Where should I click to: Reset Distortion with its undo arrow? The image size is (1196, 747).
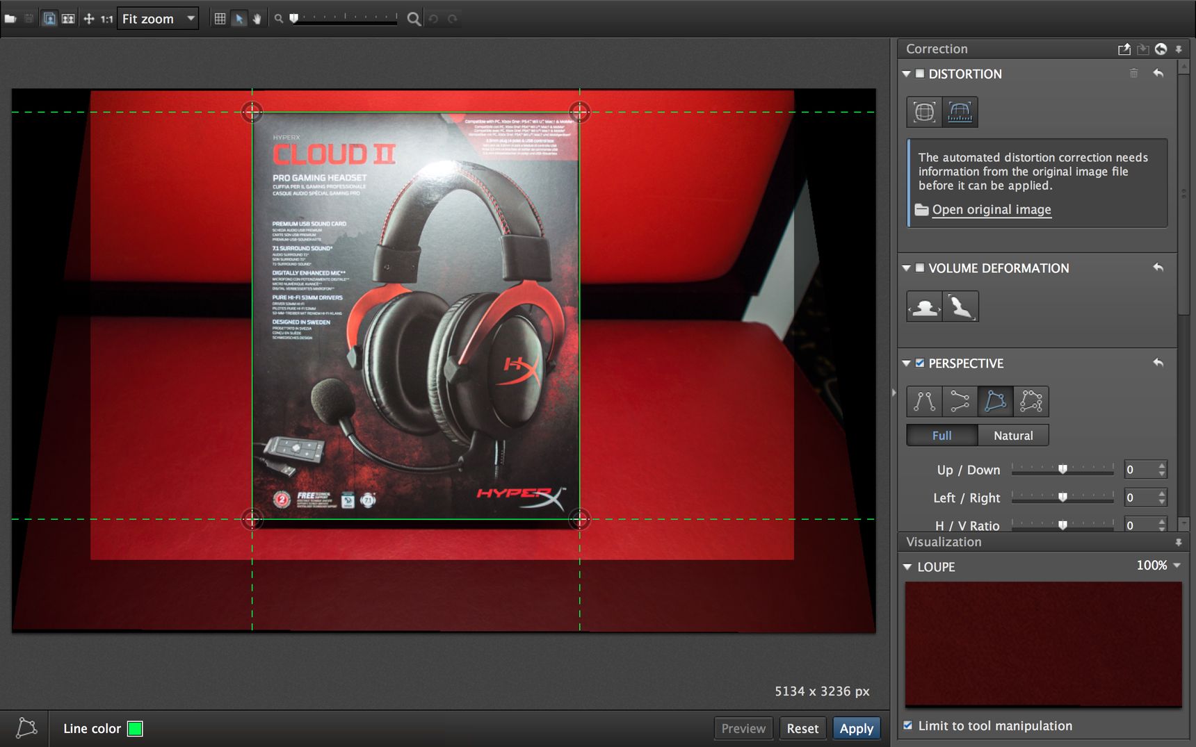(1158, 73)
